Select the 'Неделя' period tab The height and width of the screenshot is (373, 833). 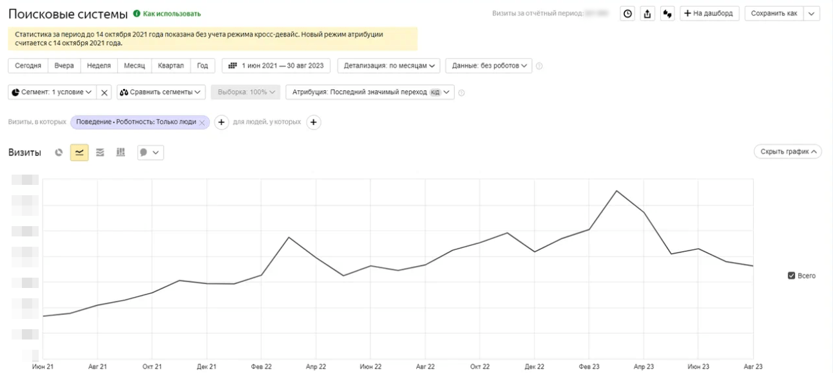coord(99,66)
